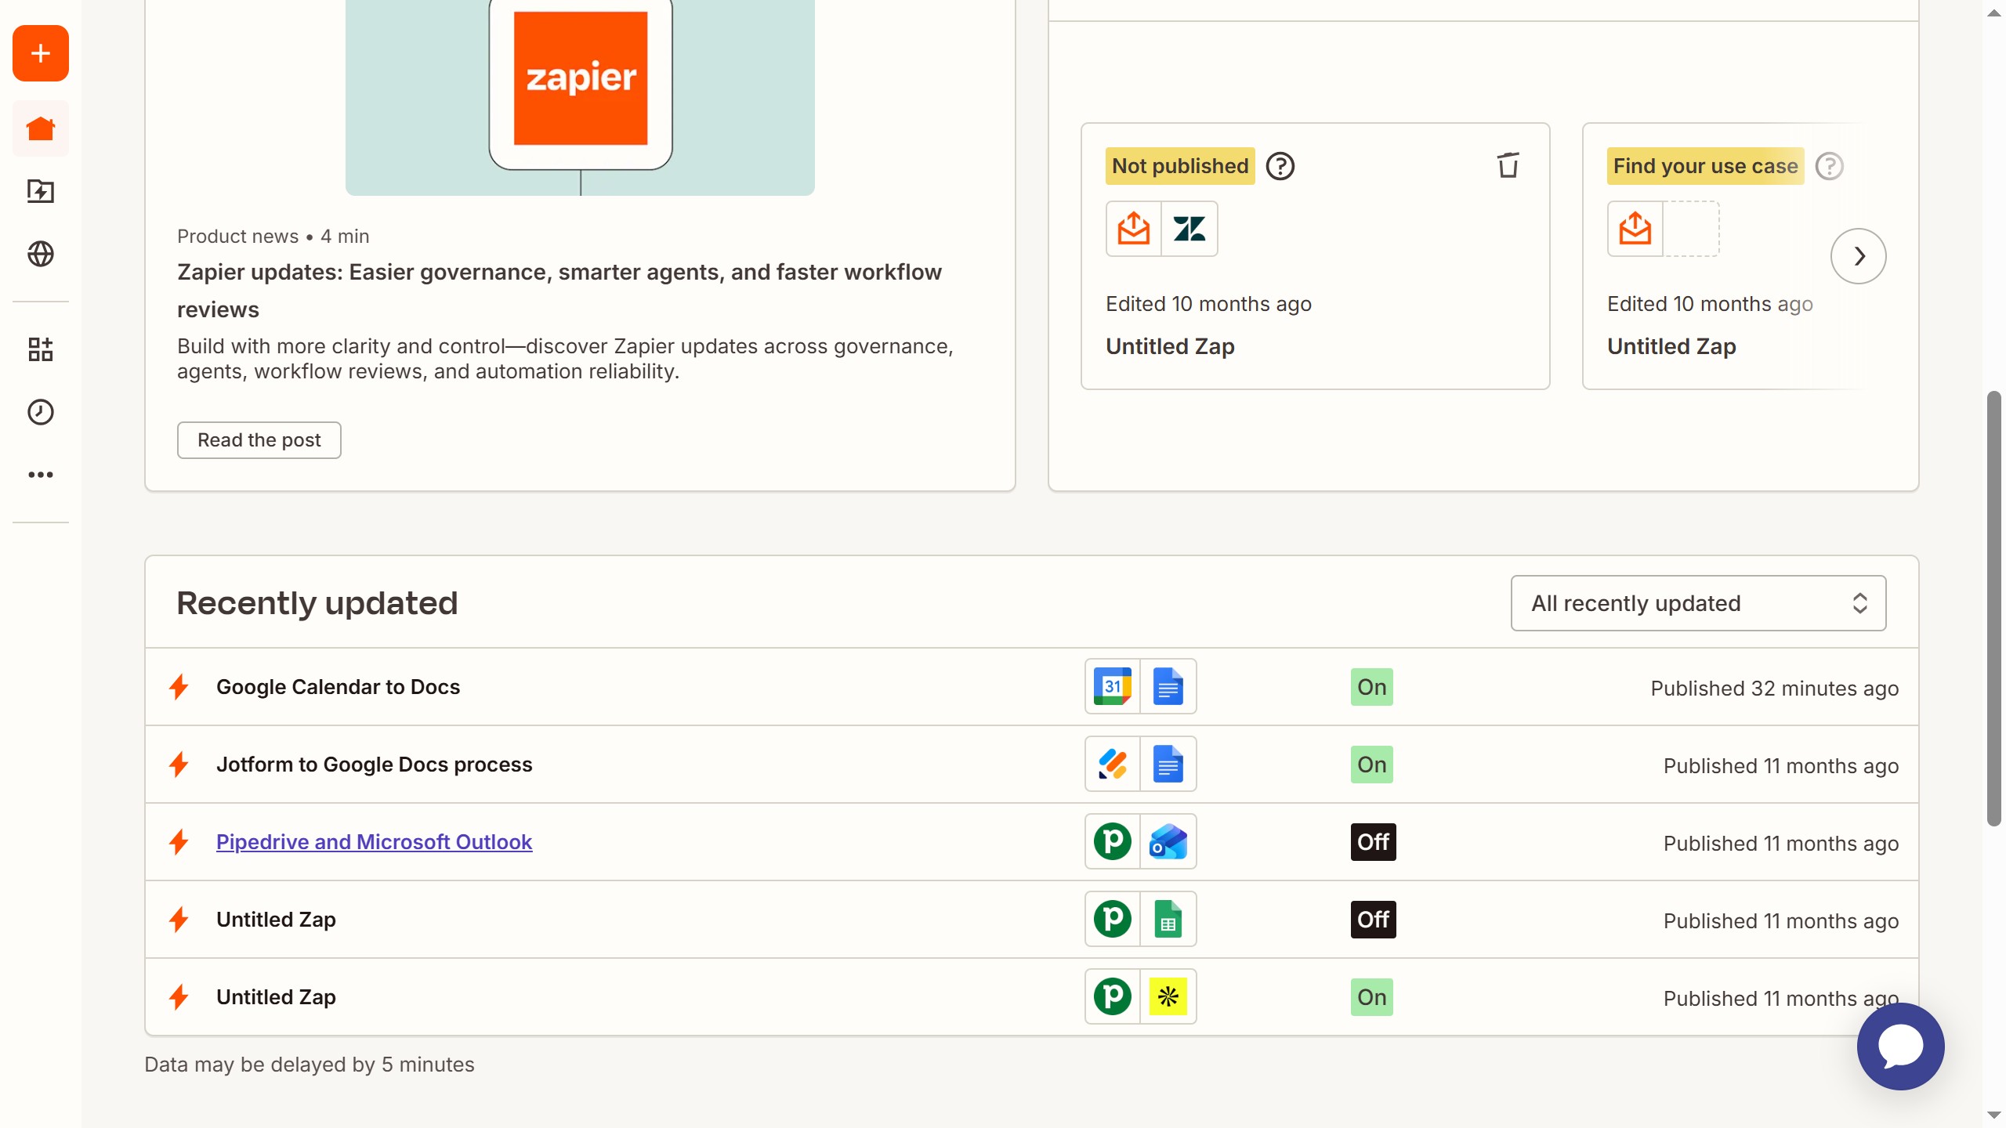Click the orange plus Create button
The image size is (2006, 1128).
coord(41,53)
